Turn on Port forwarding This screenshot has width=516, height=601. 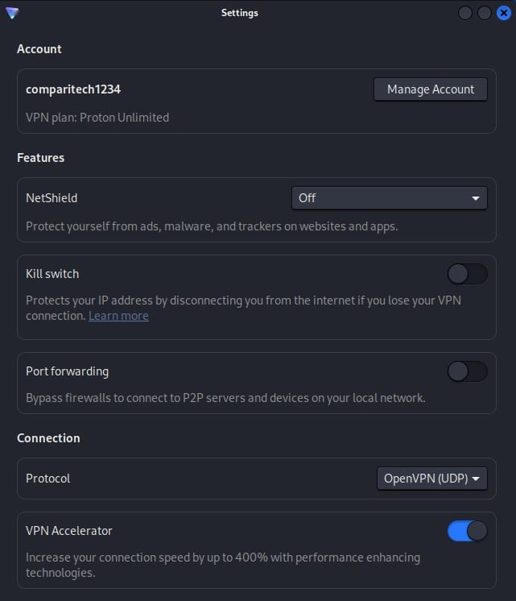pos(467,371)
